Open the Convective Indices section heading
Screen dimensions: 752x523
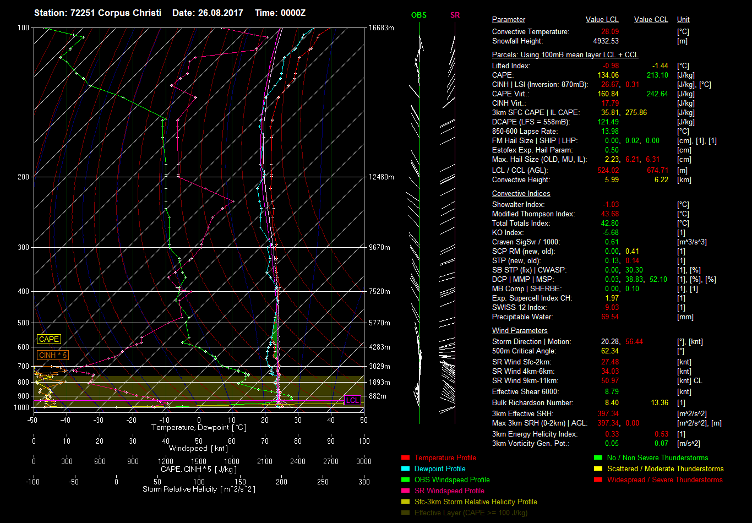(521, 194)
